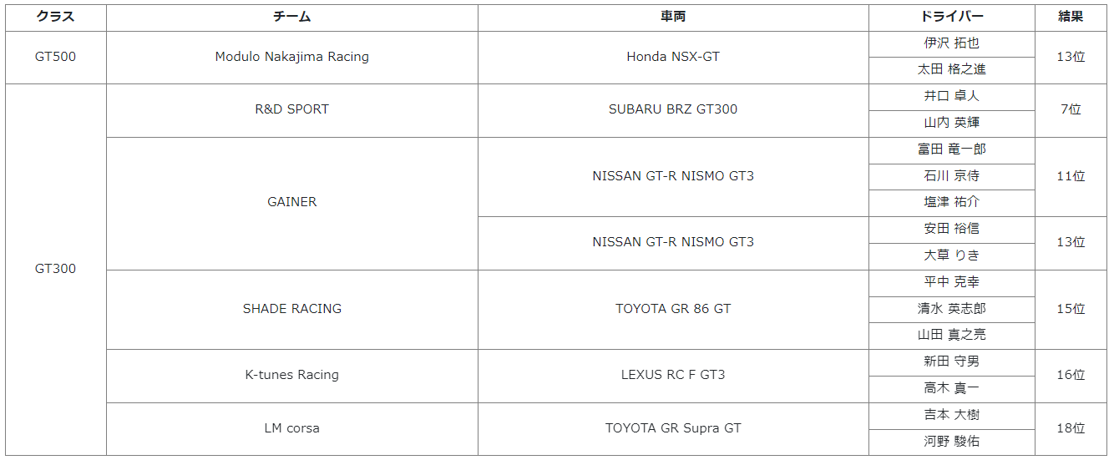The height and width of the screenshot is (460, 1119).
Task: Select the GT500 class cell
Action: (x=55, y=57)
